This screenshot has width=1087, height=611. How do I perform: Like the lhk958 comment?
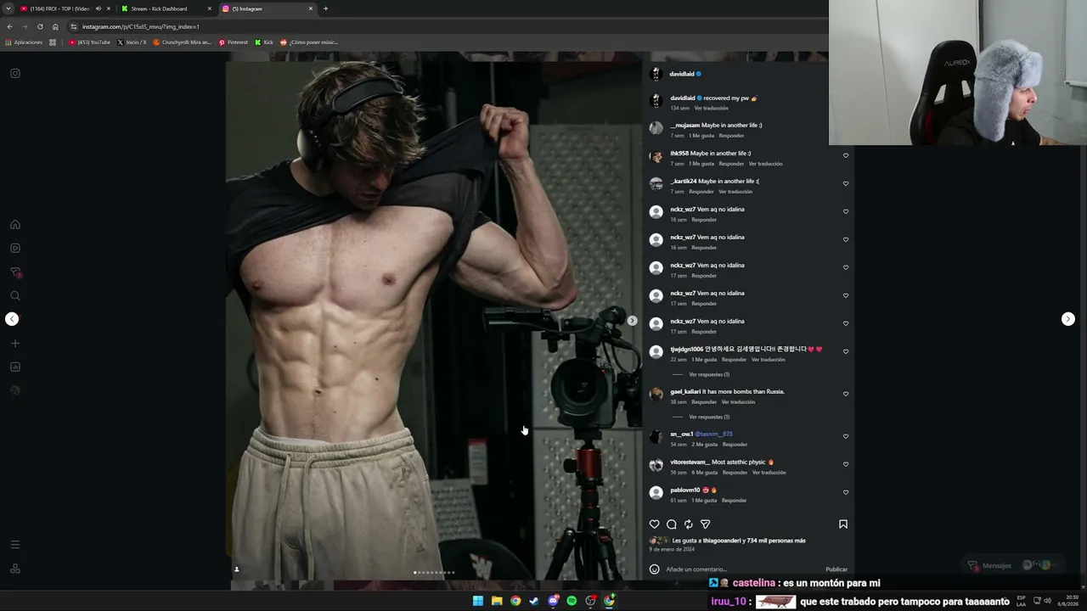846,155
